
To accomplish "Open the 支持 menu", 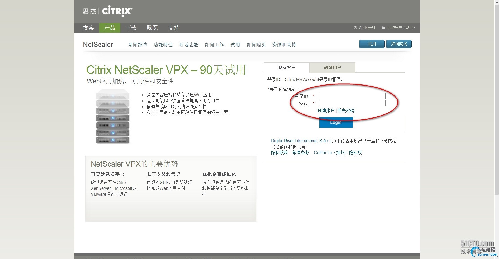I will pos(174,28).
